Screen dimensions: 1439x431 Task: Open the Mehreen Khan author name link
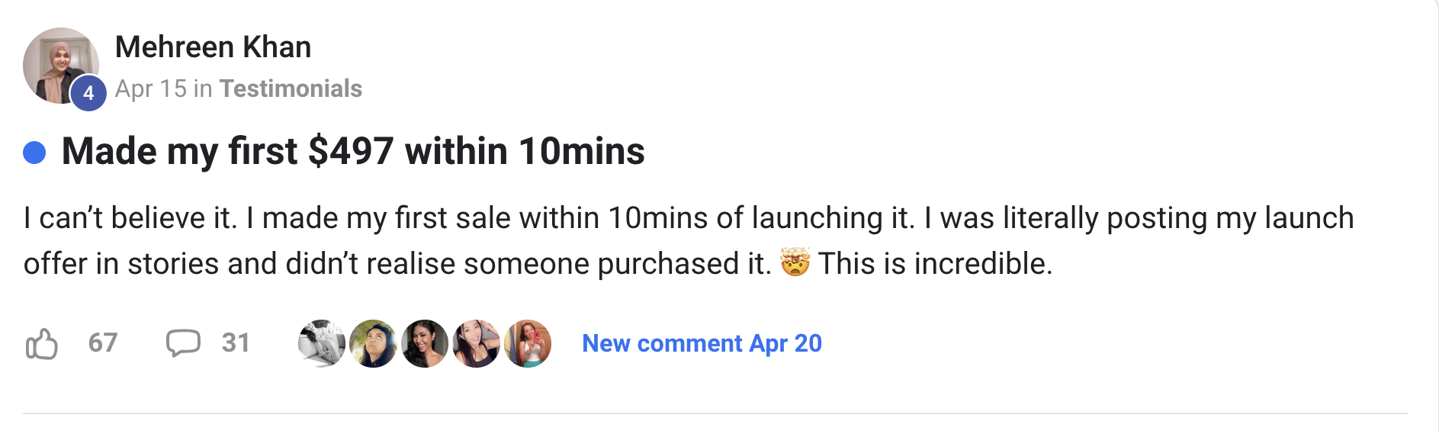[213, 47]
